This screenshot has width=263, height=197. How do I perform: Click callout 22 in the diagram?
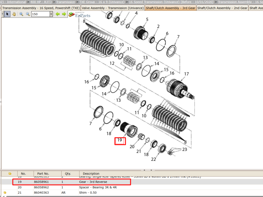(154, 159)
